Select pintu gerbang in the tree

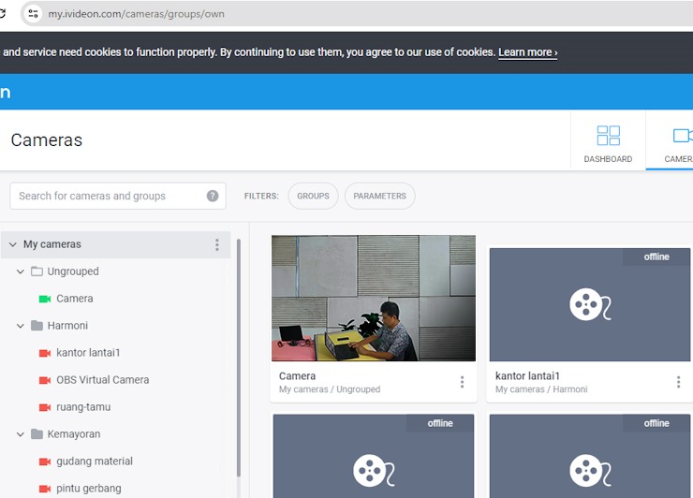point(88,489)
